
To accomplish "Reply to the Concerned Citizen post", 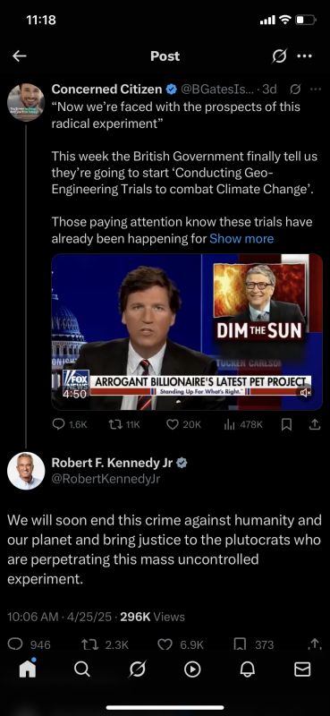I will [70, 424].
